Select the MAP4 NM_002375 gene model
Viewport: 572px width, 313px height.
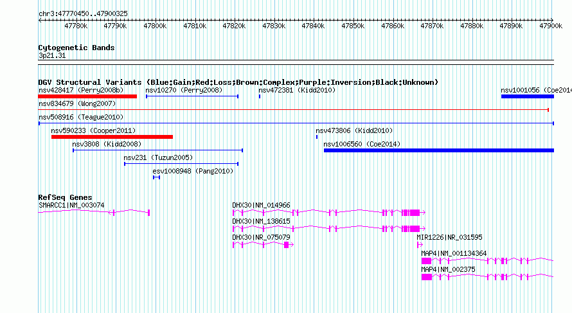click(x=487, y=276)
